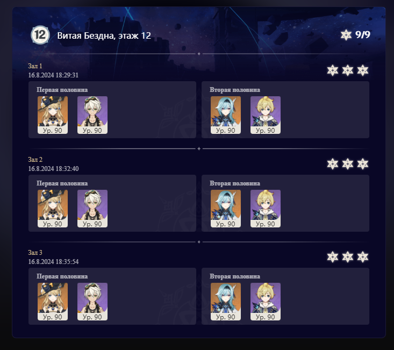Open Bennett portrait in Hall 2 first half
The height and width of the screenshot is (350, 394).
point(92,209)
